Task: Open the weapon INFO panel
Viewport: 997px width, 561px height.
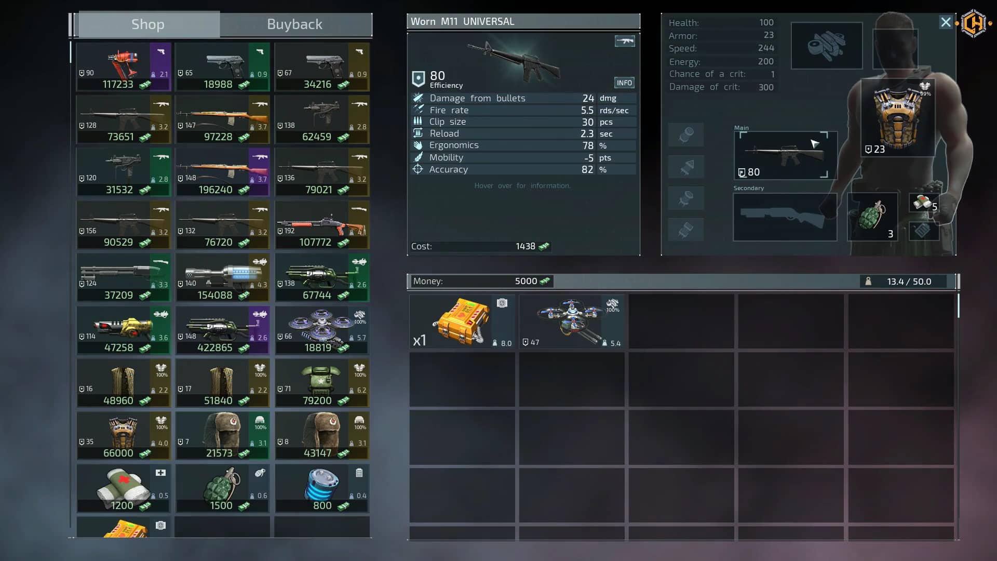Action: coord(624,83)
